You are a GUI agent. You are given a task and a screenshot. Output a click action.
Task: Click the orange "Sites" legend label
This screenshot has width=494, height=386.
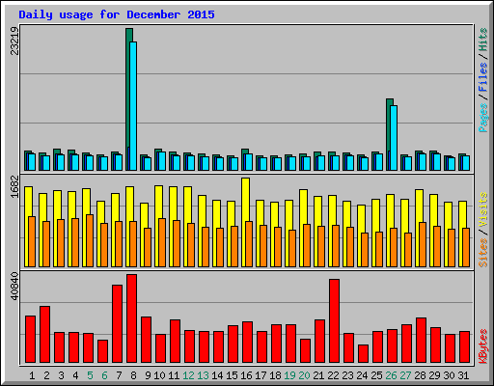pos(483,253)
